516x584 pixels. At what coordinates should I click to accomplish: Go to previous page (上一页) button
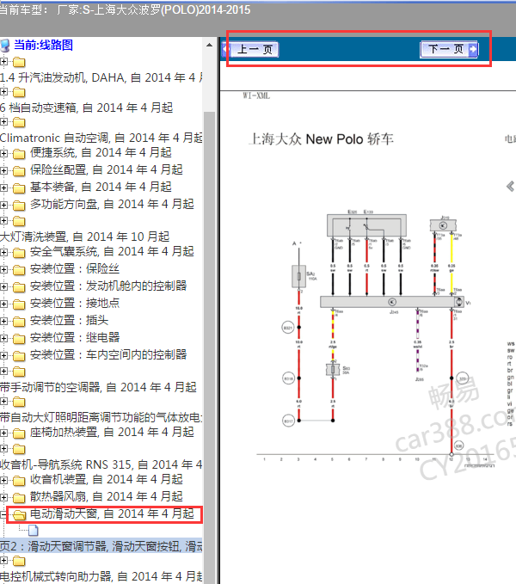[x=250, y=49]
